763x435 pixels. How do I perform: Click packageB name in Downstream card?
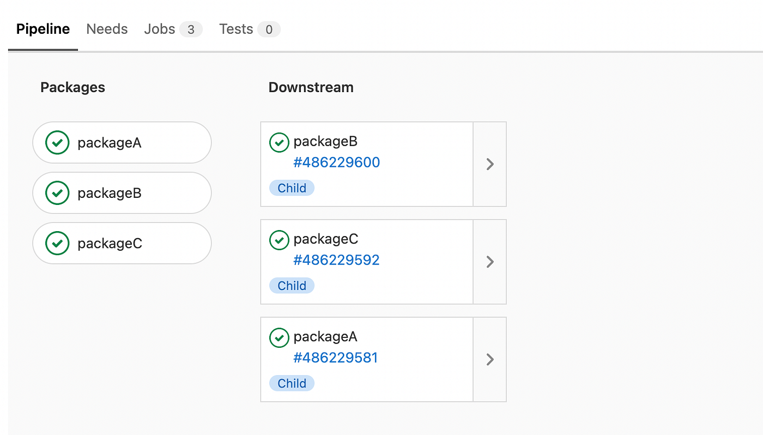coord(325,142)
